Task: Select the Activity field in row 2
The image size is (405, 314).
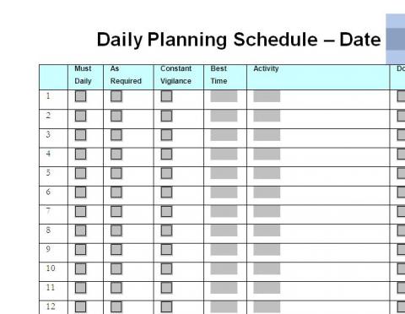Action: (267, 116)
